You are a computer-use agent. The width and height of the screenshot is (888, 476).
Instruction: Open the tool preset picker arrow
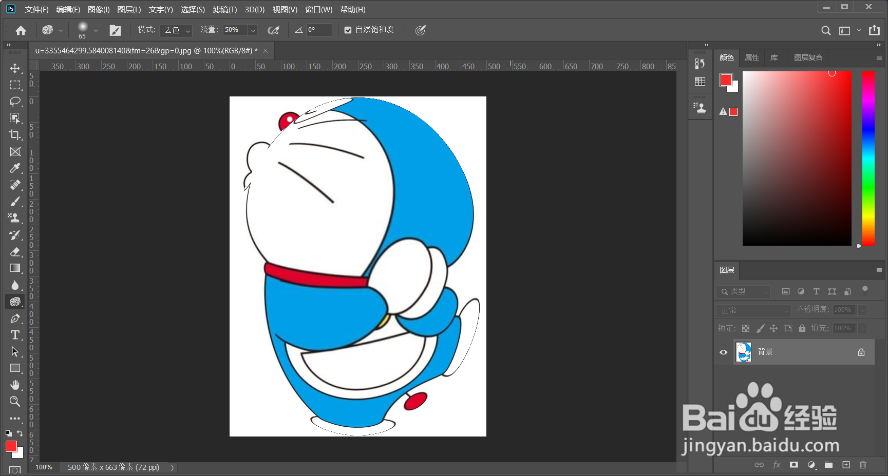point(61,30)
